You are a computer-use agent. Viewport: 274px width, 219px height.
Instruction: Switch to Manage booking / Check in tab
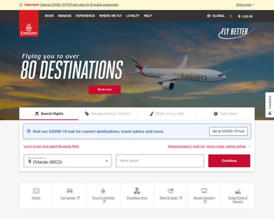click(x=108, y=114)
